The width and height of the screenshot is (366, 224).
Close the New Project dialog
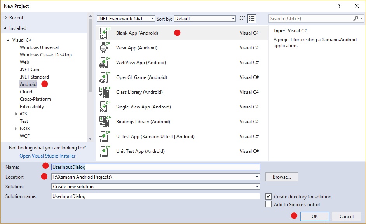(357, 6)
